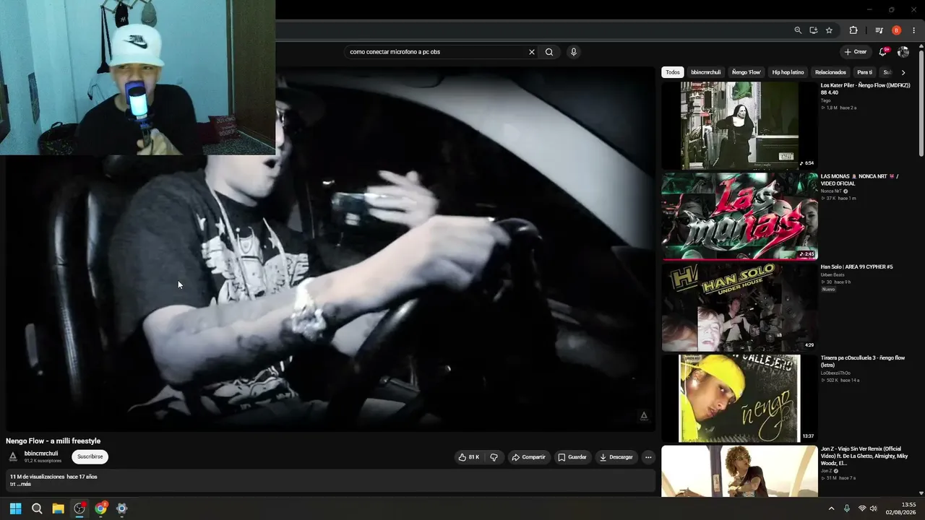
Task: Click the Crear button
Action: [856, 52]
